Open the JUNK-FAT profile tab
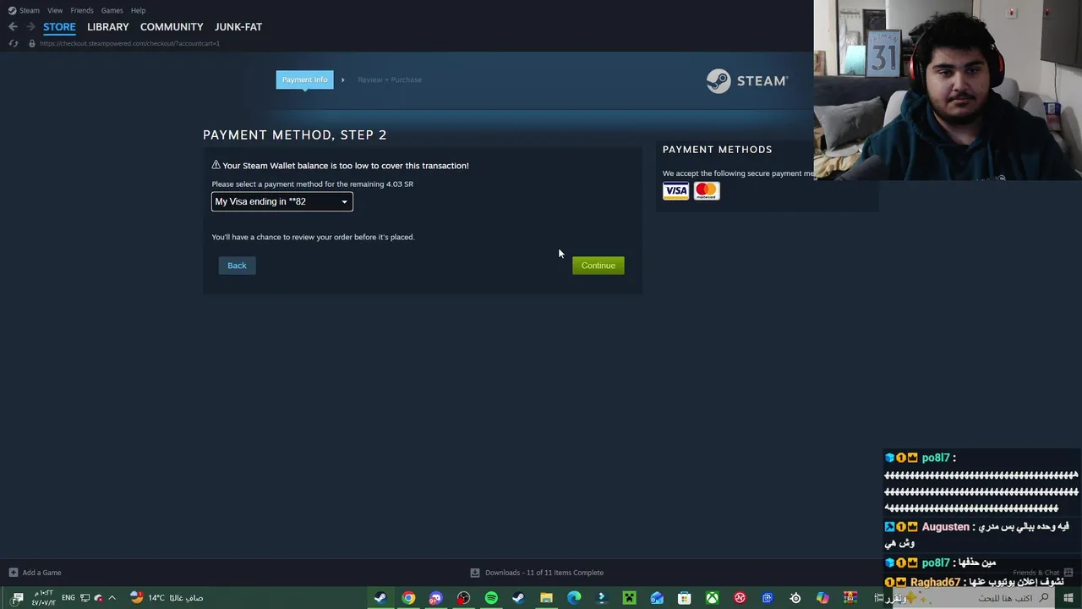The width and height of the screenshot is (1082, 609). click(238, 27)
